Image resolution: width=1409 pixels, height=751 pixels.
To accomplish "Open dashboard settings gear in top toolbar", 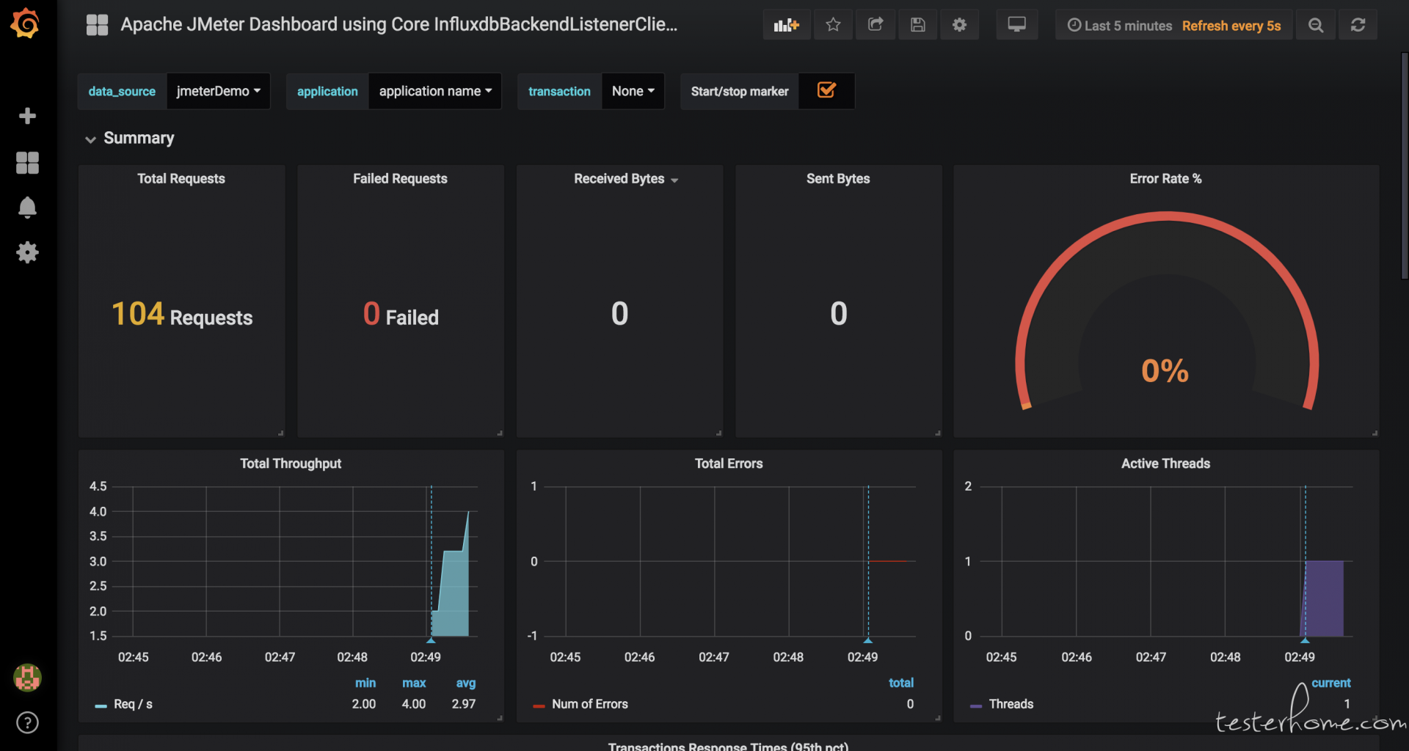I will tap(959, 25).
